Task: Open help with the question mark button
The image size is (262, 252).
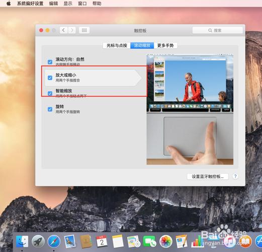Action: tap(235, 176)
